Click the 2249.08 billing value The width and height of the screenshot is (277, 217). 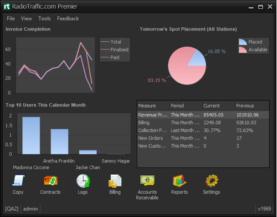pyautogui.click(x=212, y=123)
